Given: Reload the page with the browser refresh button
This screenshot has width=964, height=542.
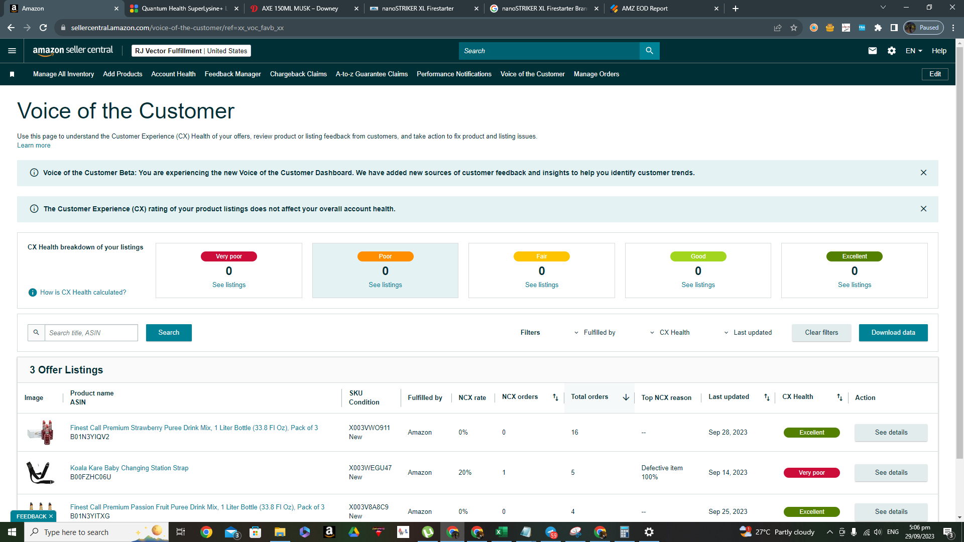Looking at the screenshot, I should tap(43, 28).
